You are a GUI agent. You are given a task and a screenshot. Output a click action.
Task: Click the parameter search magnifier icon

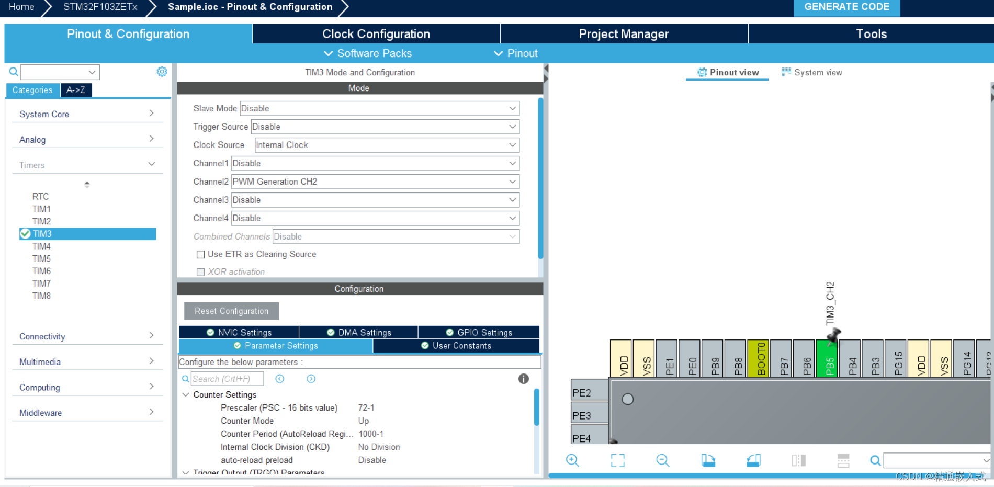coord(185,379)
